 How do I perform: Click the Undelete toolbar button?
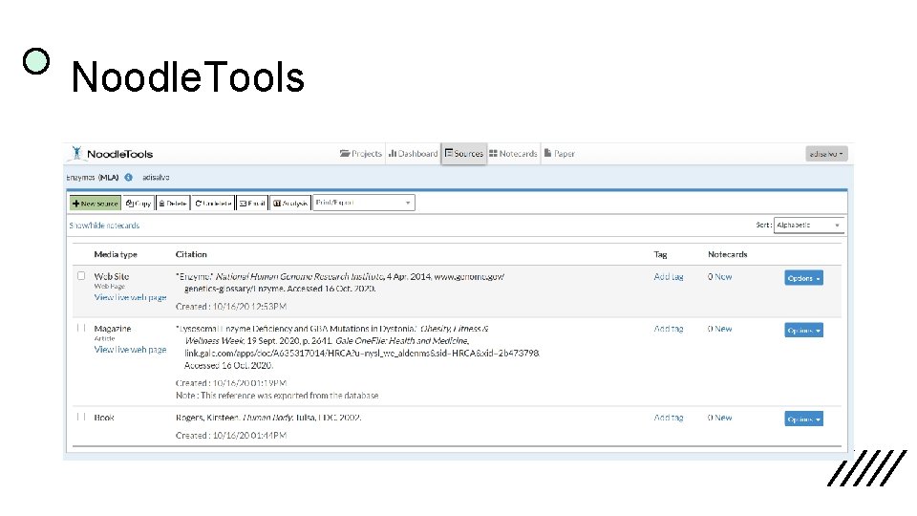coord(213,203)
